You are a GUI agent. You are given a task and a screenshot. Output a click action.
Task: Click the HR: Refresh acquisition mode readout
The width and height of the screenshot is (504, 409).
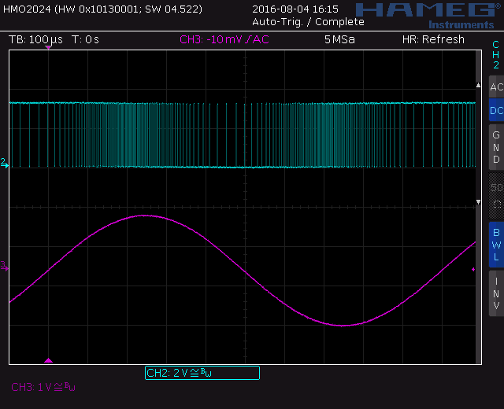click(433, 39)
